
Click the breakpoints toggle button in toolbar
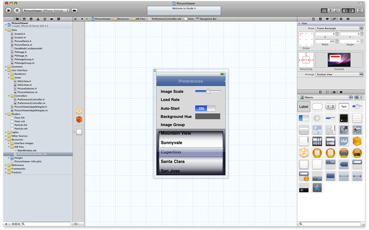point(75,11)
